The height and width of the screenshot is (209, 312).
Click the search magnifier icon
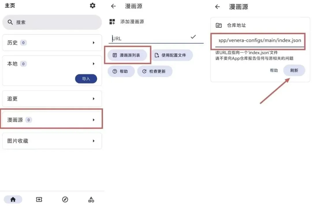click(10, 22)
